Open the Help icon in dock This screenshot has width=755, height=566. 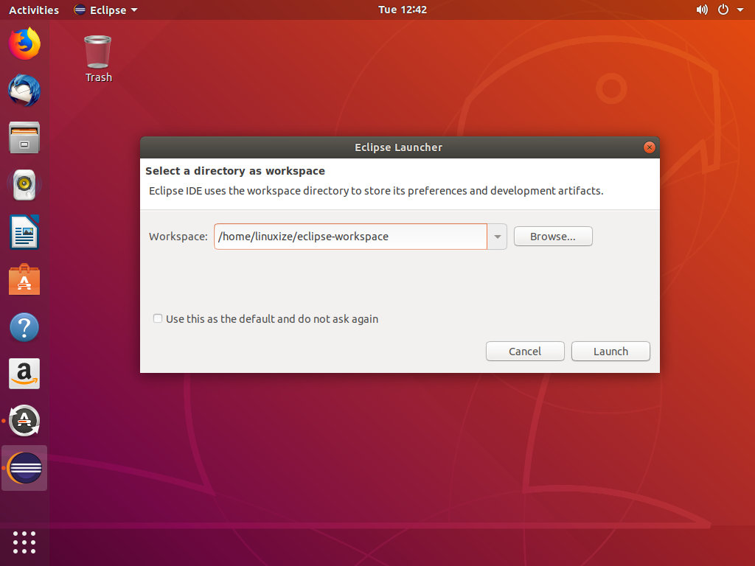tap(24, 326)
